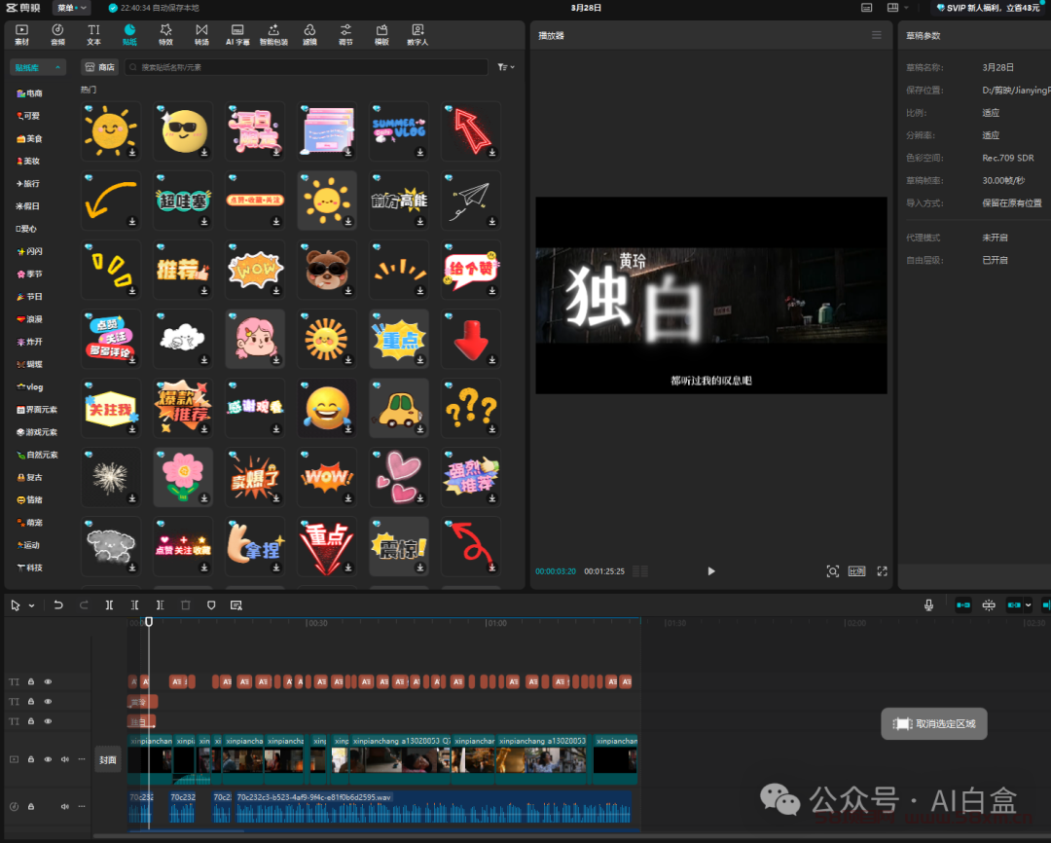Open the 菜单 dropdown menu
The image size is (1051, 843).
(71, 8)
